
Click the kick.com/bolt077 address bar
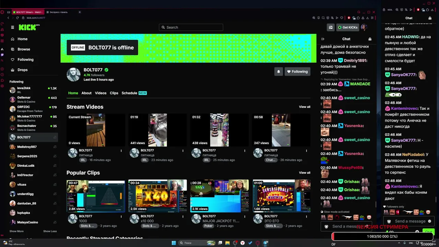tap(36, 18)
